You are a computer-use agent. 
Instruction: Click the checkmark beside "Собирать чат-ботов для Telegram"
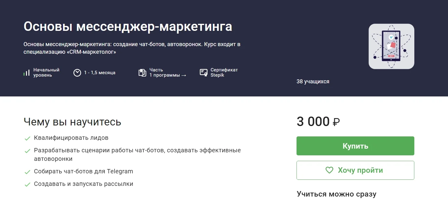(28, 172)
